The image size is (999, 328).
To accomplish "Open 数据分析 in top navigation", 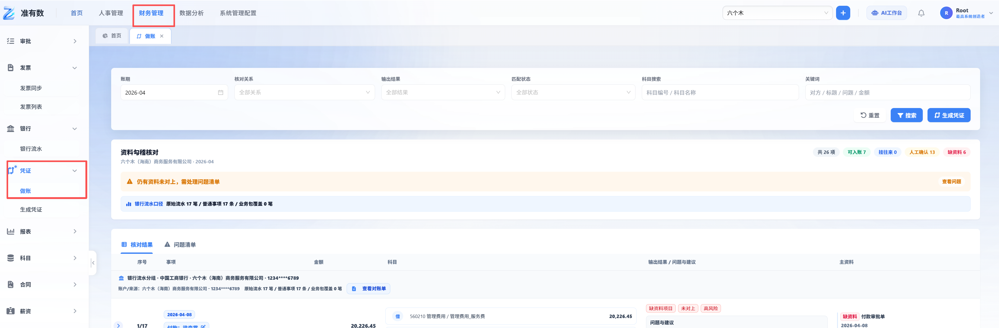I will pos(192,13).
